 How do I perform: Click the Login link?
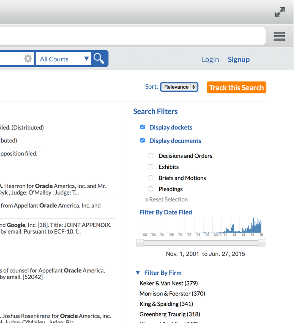pos(210,59)
